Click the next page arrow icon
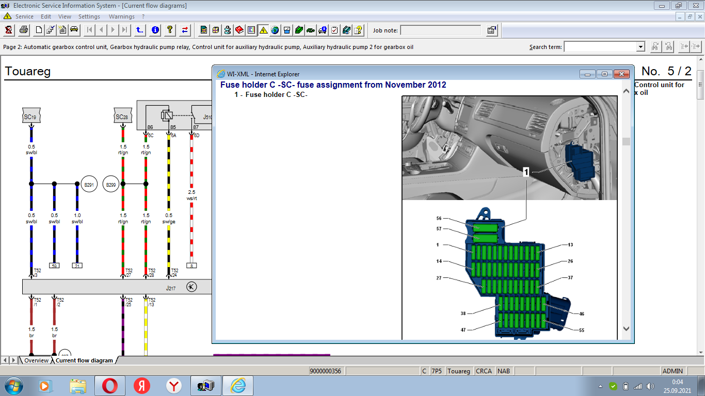Image resolution: width=705 pixels, height=396 pixels. click(113, 30)
